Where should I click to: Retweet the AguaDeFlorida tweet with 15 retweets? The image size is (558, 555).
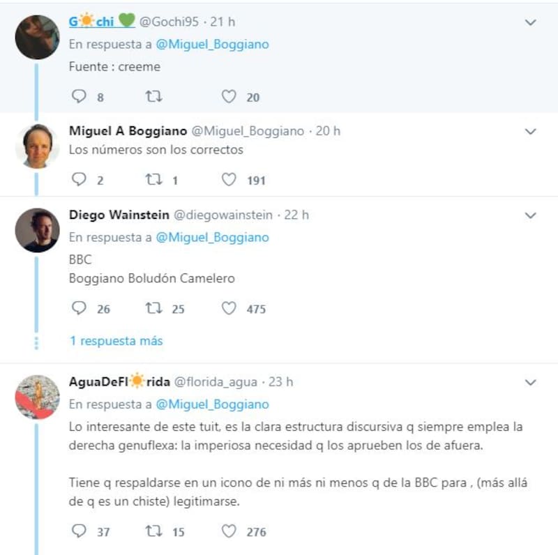[x=153, y=531]
